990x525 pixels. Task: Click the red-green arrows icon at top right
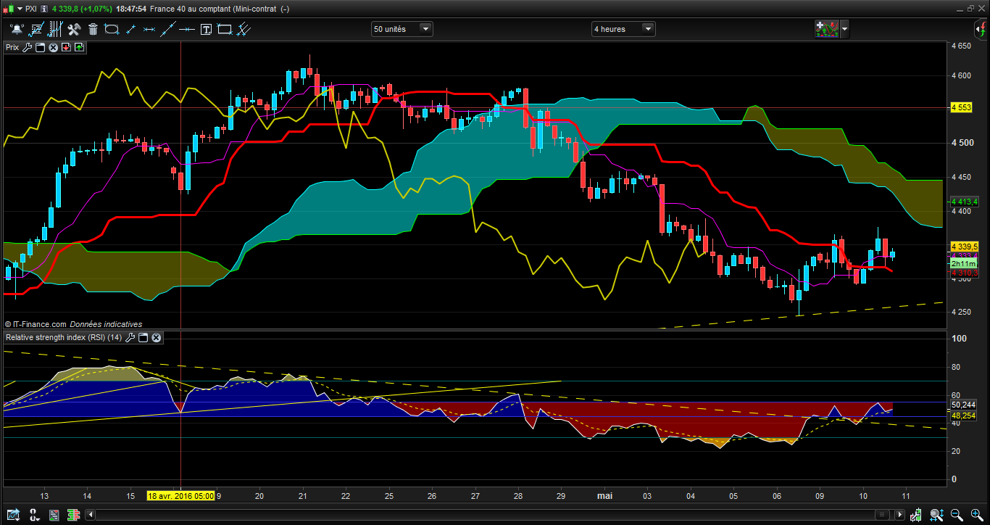[981, 29]
